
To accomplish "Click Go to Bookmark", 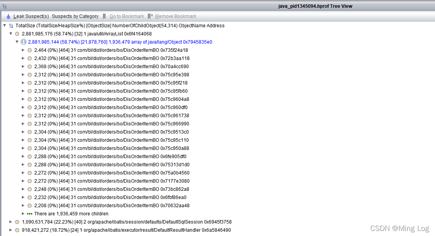I will 127,16.
